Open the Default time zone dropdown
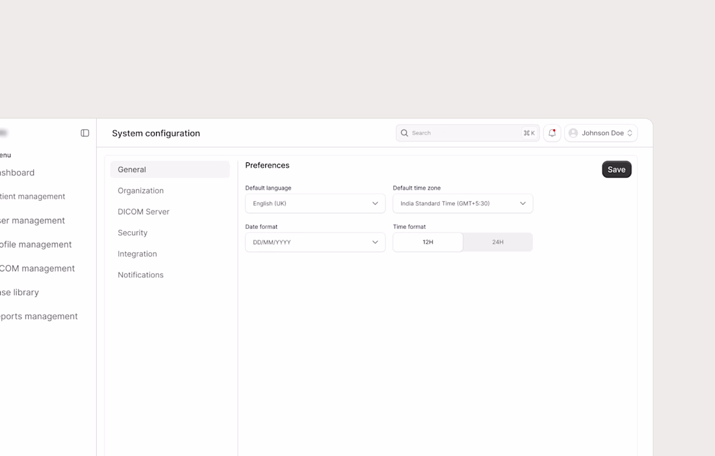Image resolution: width=715 pixels, height=456 pixels. pyautogui.click(x=463, y=203)
